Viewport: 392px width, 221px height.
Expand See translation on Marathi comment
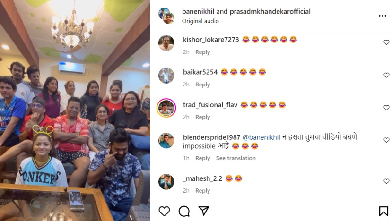tap(236, 158)
